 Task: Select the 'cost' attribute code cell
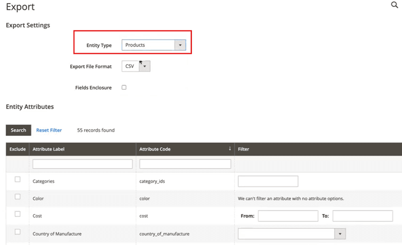[144, 216]
